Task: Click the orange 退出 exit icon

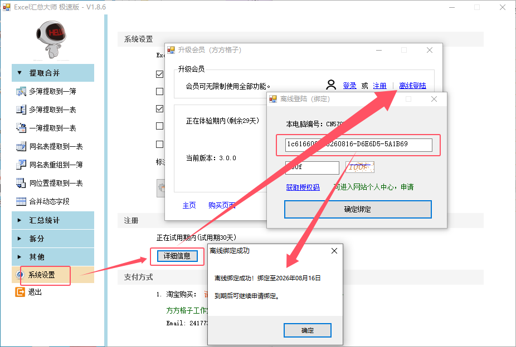Action: tap(20, 292)
